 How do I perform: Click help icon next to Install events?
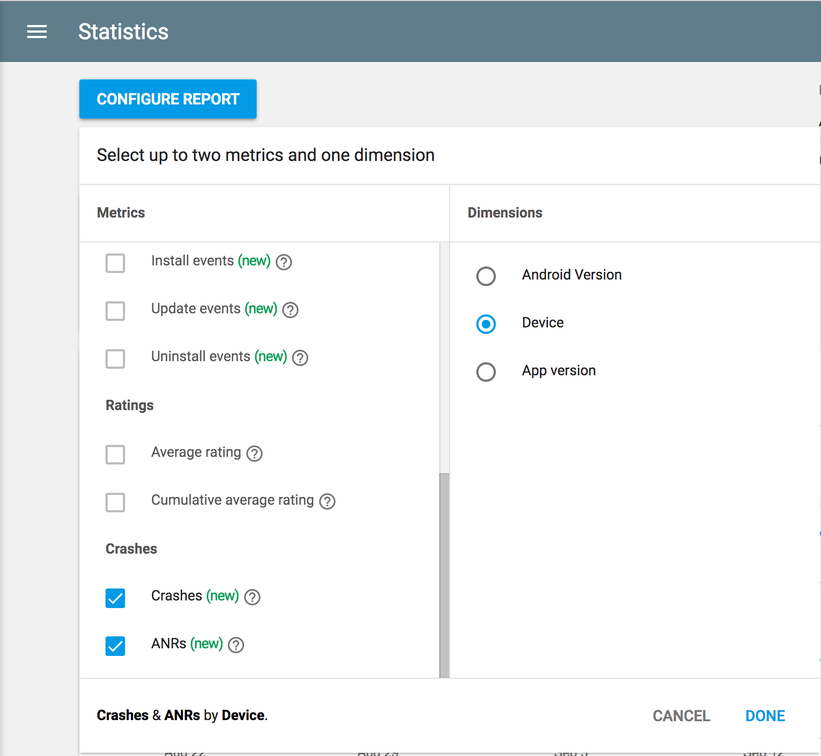[x=284, y=262]
